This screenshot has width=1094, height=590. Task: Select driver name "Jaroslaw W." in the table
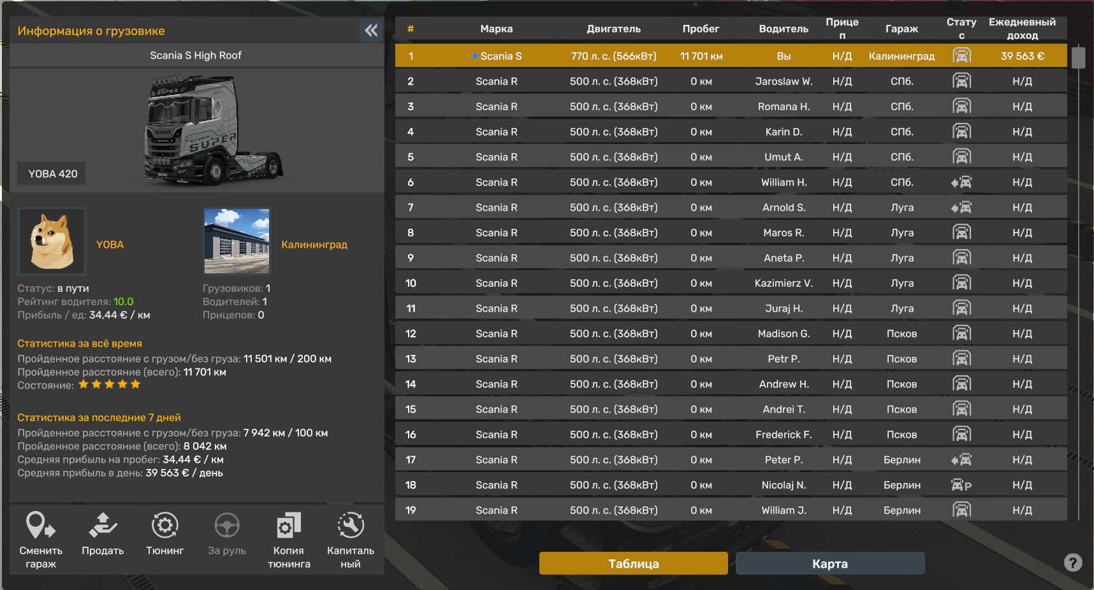(x=784, y=82)
